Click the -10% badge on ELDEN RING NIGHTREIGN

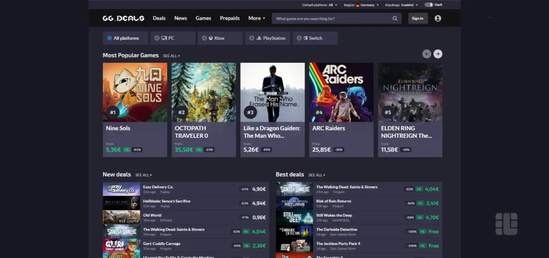(406, 150)
